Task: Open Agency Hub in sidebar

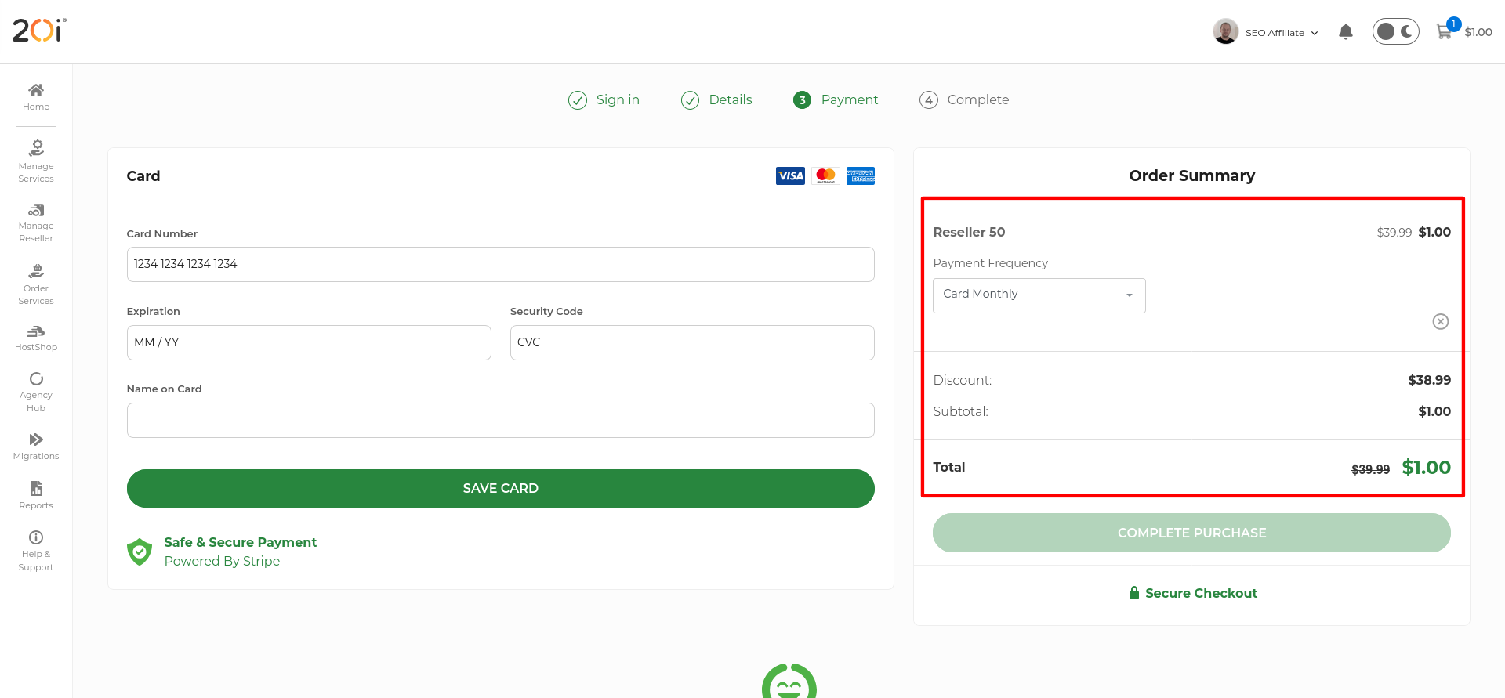Action: (x=36, y=392)
